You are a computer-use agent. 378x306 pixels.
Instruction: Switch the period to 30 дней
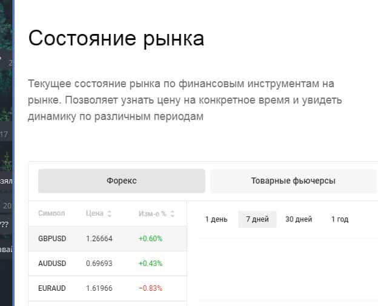pos(299,219)
